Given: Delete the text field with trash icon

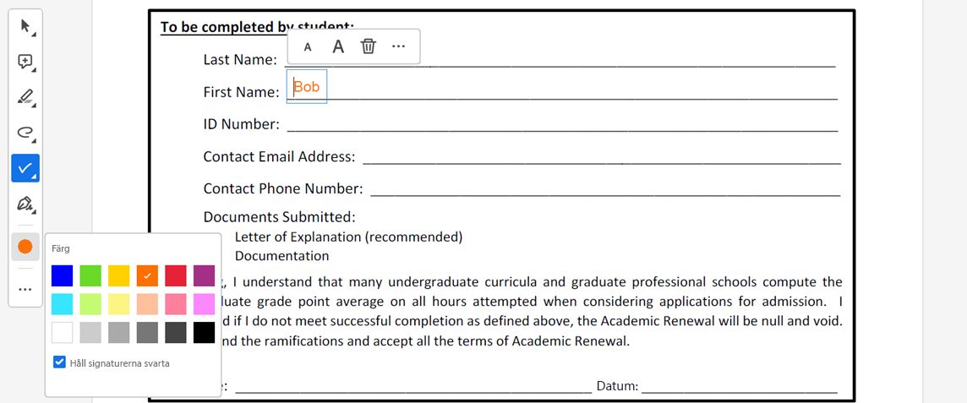Looking at the screenshot, I should tap(369, 46).
